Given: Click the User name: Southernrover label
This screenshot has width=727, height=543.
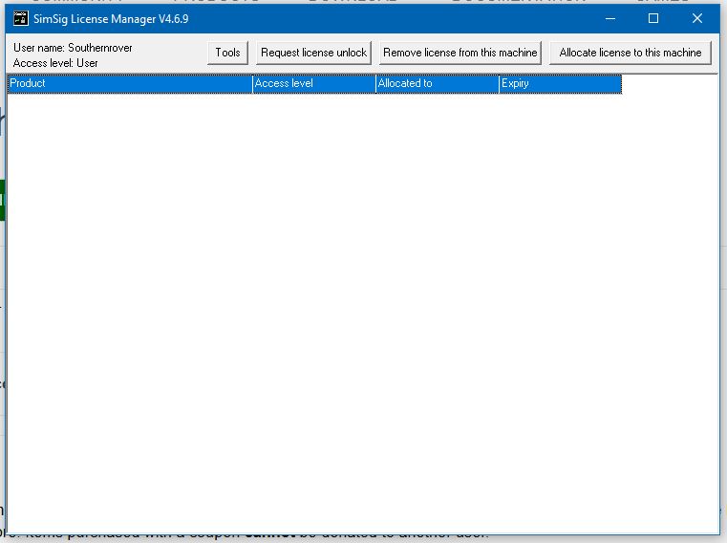Looking at the screenshot, I should pyautogui.click(x=73, y=48).
